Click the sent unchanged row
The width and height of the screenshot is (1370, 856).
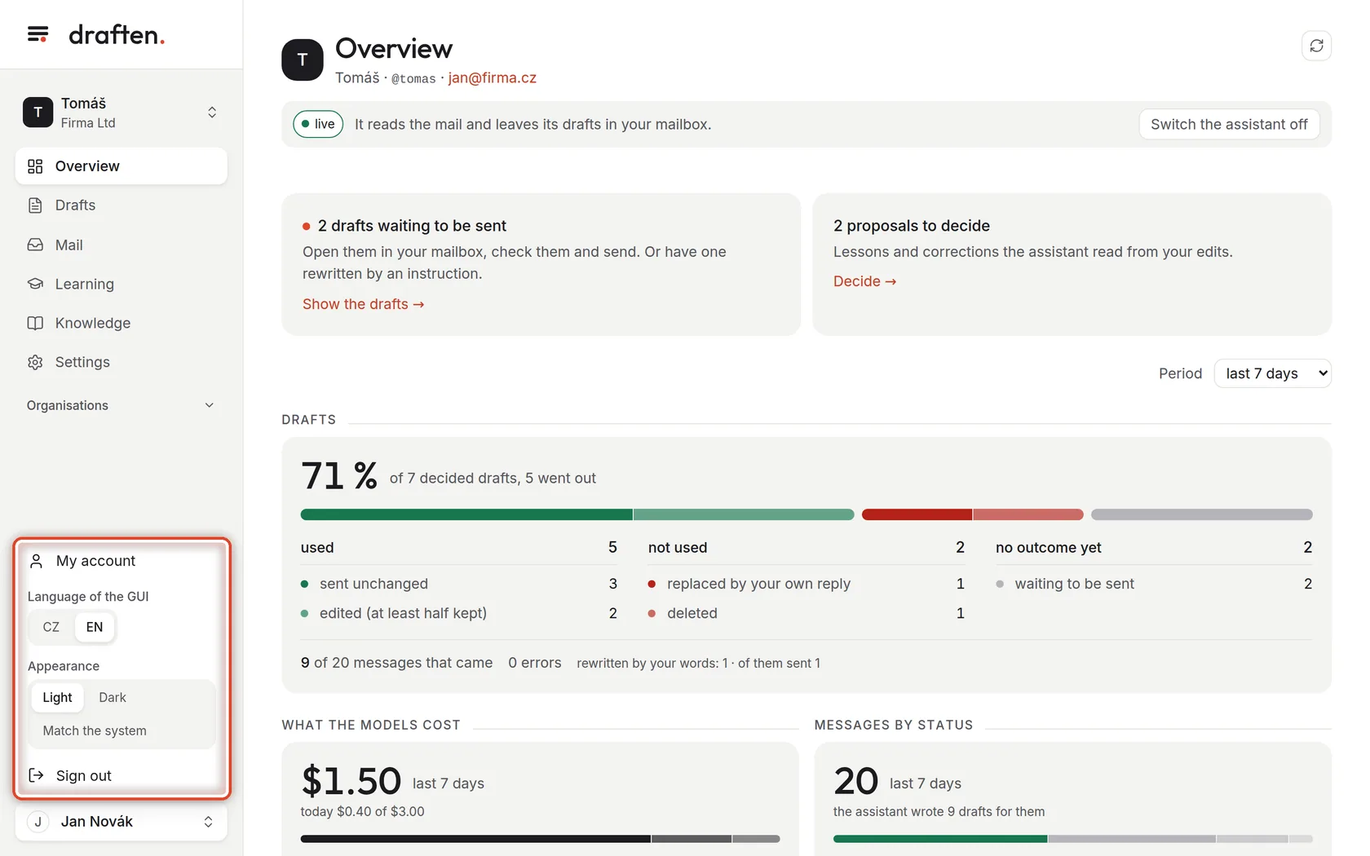click(459, 584)
